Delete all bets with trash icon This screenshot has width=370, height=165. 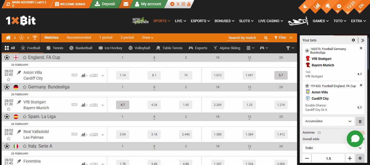pyautogui.click(x=360, y=121)
